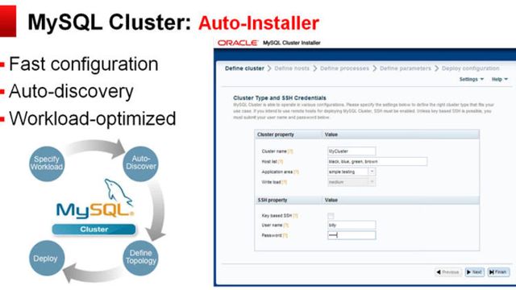Viewport: 516px width, 290px height.
Task: Click the Previous button
Action: [x=448, y=272]
